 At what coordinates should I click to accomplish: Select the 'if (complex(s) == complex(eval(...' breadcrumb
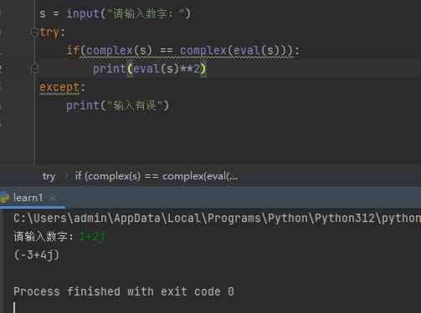[x=157, y=176]
